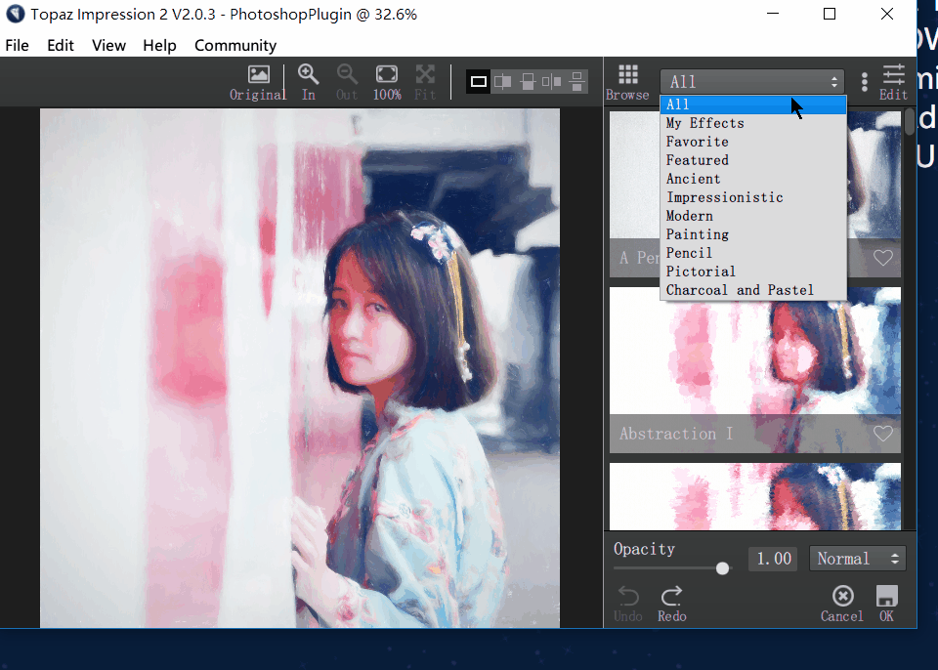Close the Topaz Impression window
The width and height of the screenshot is (938, 670).
tap(886, 14)
